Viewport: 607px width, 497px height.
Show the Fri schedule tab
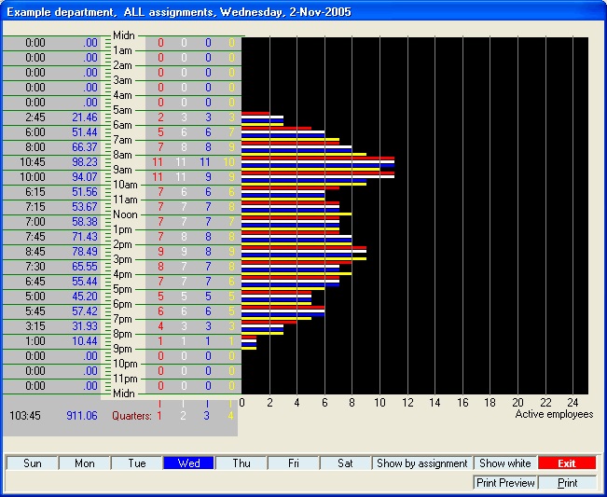point(293,463)
